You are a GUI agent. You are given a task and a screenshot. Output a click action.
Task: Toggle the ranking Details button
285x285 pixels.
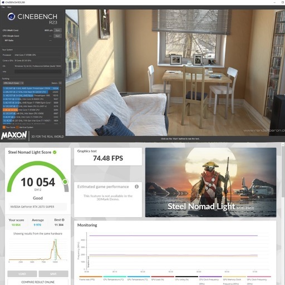pos(60,83)
